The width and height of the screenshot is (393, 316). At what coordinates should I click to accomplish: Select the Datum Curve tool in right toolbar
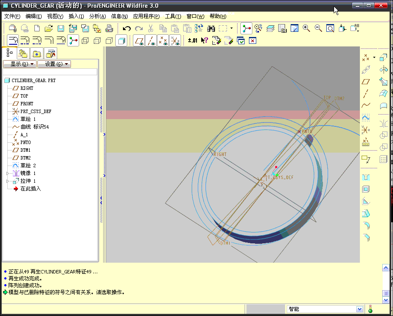(x=365, y=105)
